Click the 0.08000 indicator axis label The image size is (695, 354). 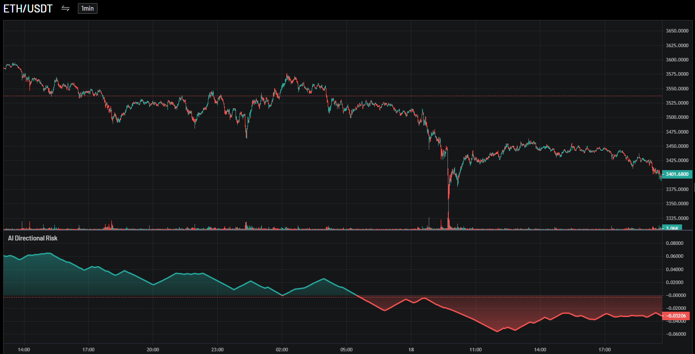point(674,243)
